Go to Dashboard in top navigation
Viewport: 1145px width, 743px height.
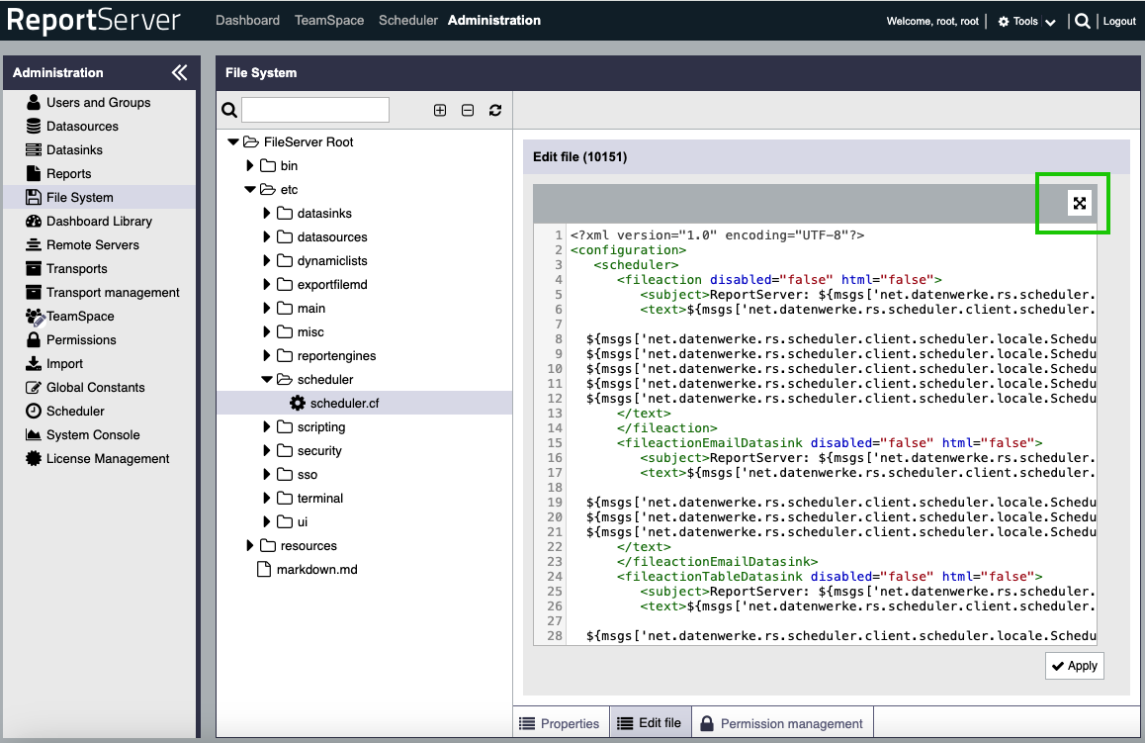pos(247,21)
